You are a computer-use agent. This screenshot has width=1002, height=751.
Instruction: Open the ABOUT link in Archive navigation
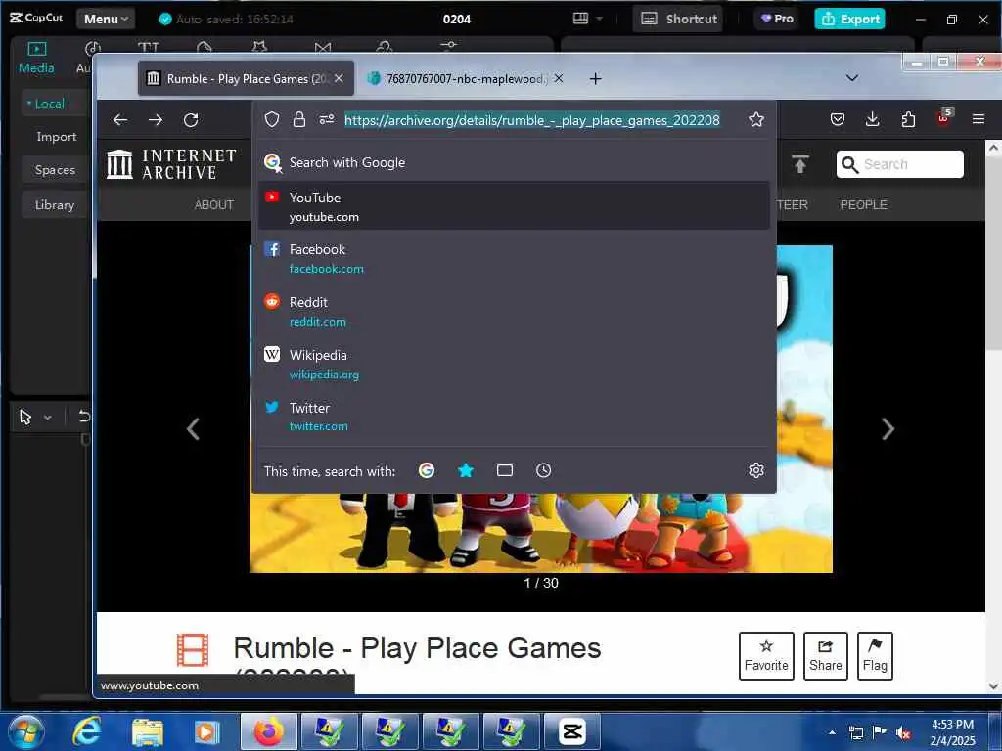tap(214, 205)
